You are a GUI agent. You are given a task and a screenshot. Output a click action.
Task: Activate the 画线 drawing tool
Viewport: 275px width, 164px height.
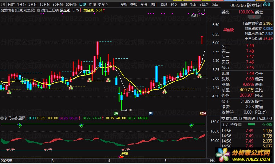[x=164, y=5]
